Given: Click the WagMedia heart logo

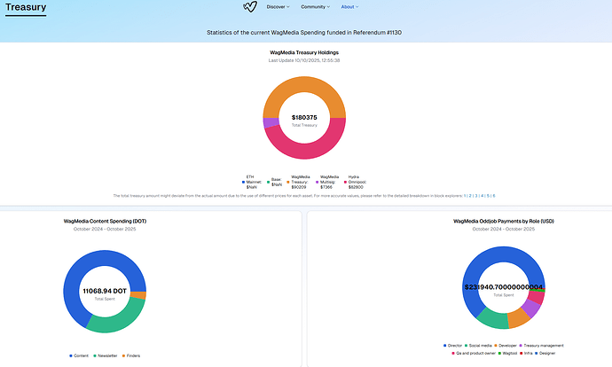Looking at the screenshot, I should coord(250,6).
